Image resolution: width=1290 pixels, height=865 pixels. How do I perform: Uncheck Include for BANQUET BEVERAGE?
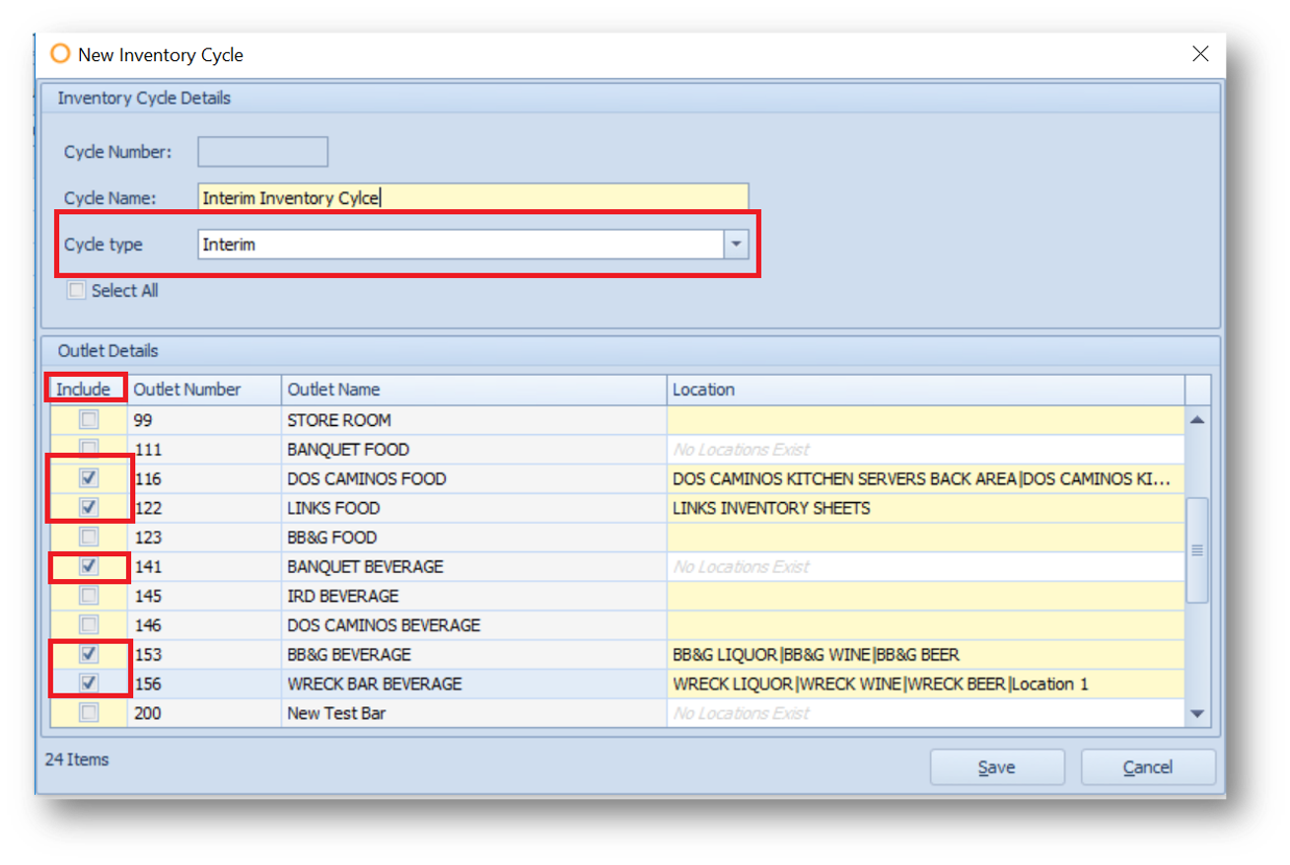click(x=89, y=566)
